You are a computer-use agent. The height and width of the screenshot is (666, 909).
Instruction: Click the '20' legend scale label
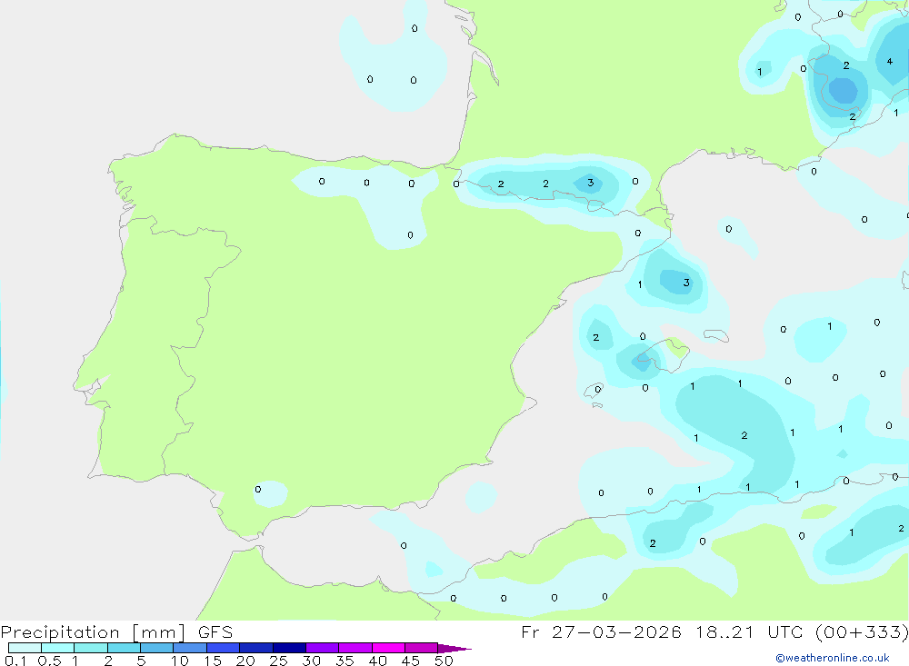tap(245, 661)
